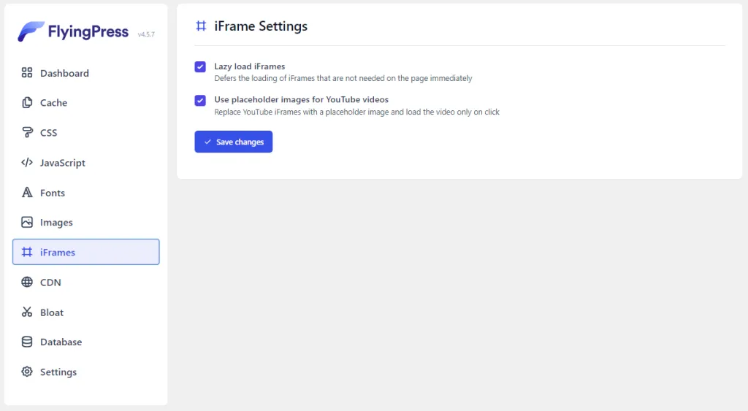This screenshot has height=411, width=748.
Task: Click the v4.5.7 version label
Action: [146, 34]
